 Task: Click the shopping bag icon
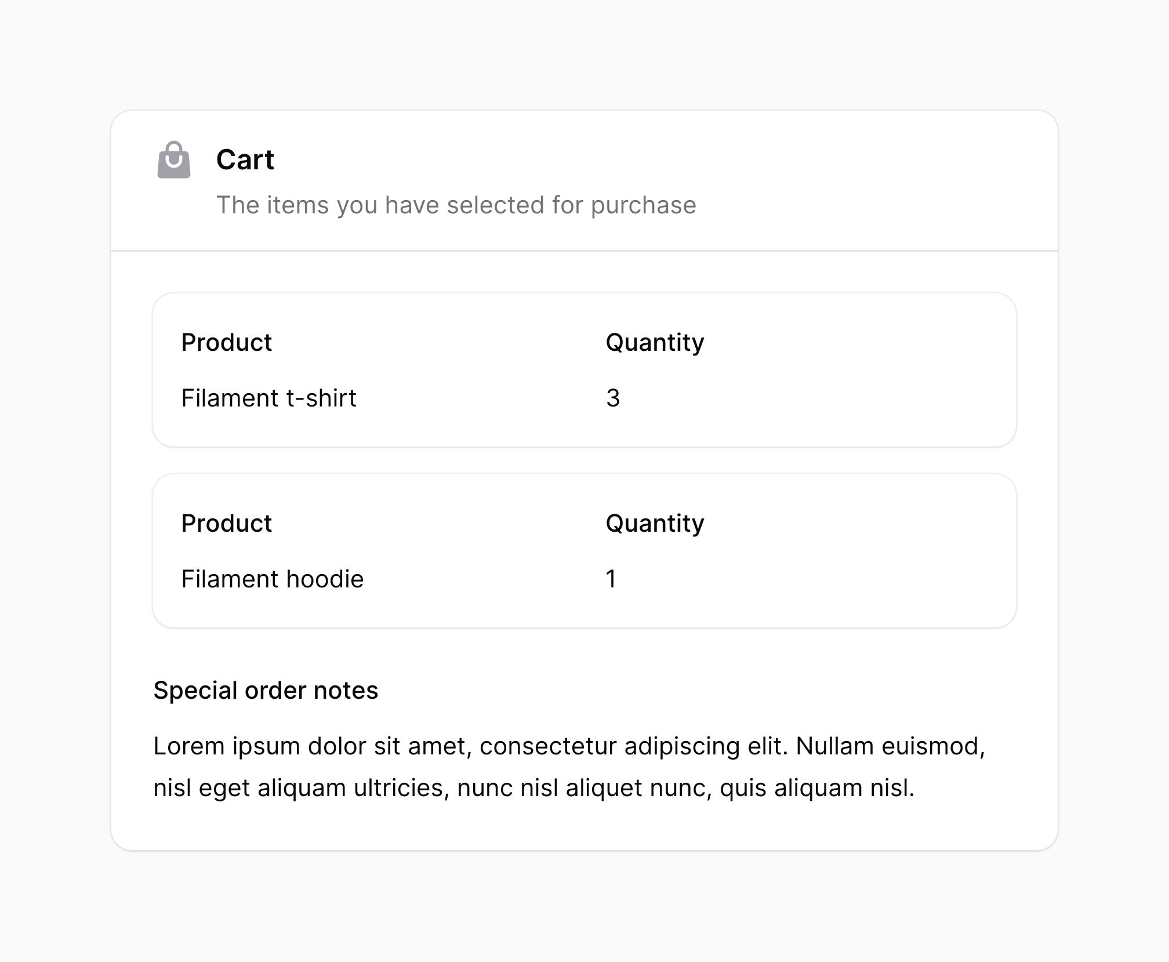coord(174,159)
